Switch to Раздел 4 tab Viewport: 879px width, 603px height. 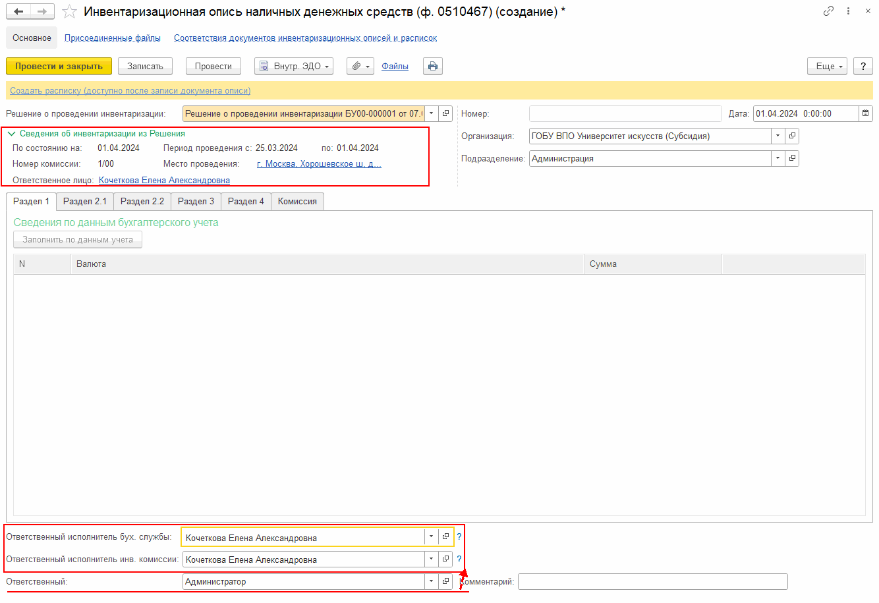pos(246,202)
